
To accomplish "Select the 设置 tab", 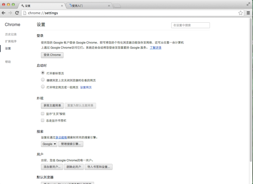I will pyautogui.click(x=42, y=6).
